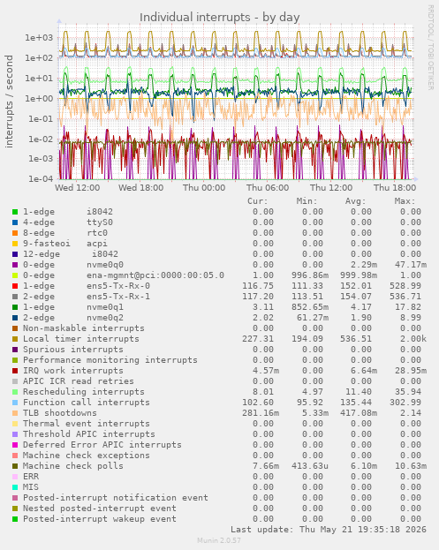Select the Rescheduling interrupts legend label
The width and height of the screenshot is (439, 550).
coord(84,392)
